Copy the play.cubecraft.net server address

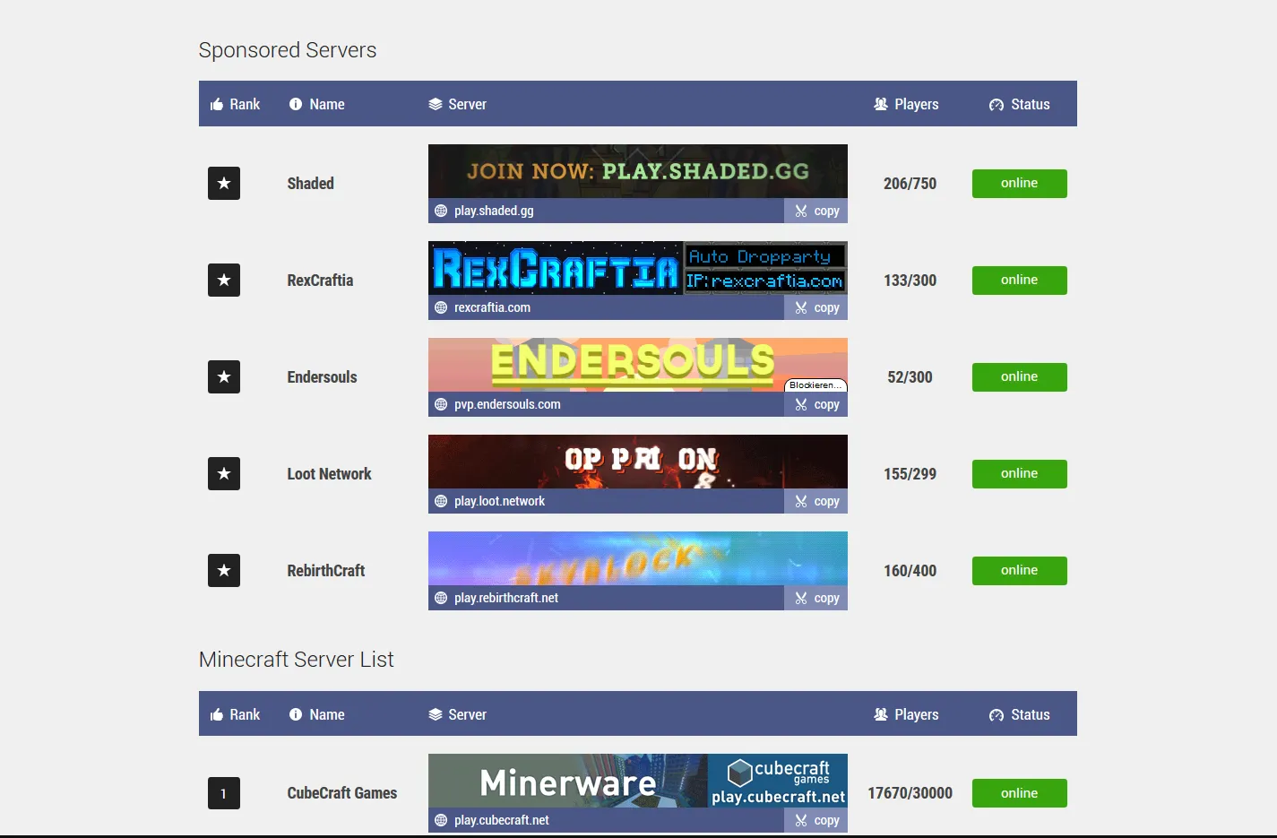click(x=816, y=821)
